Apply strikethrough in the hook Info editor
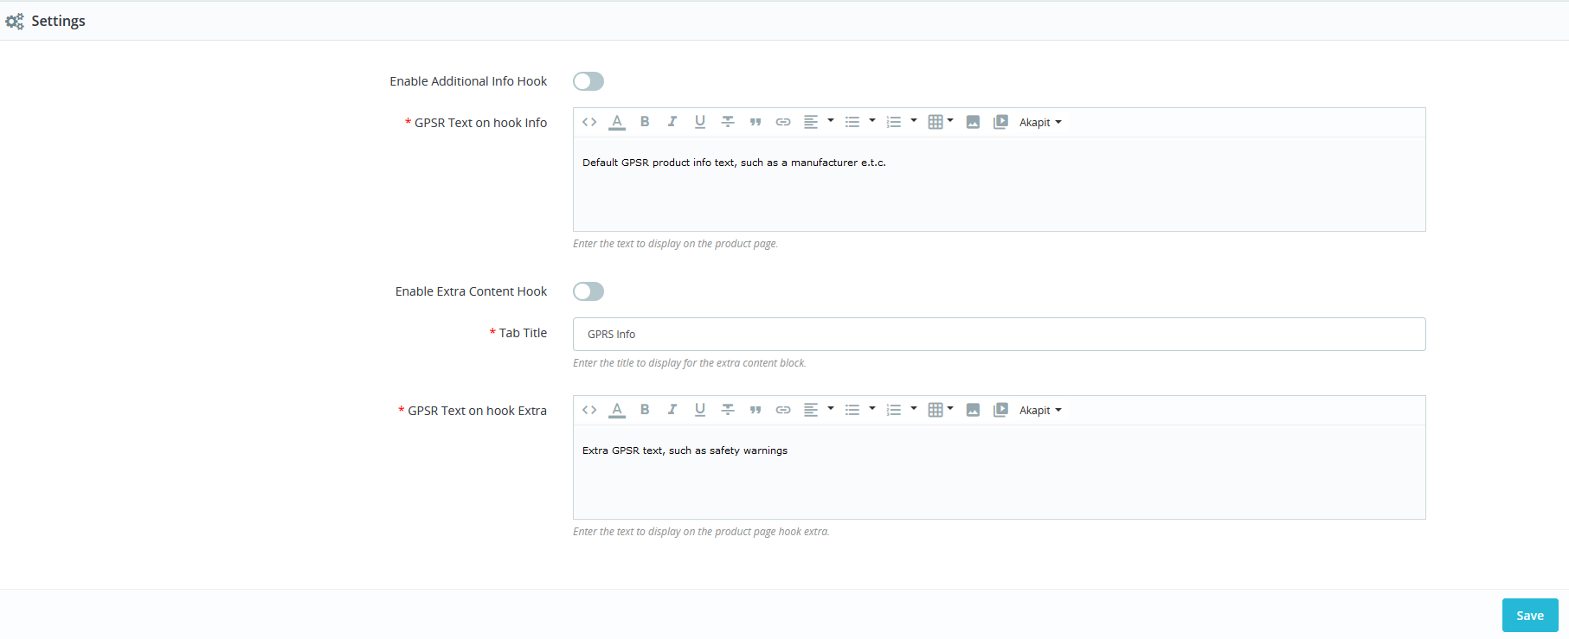The height and width of the screenshot is (639, 1569). point(728,122)
